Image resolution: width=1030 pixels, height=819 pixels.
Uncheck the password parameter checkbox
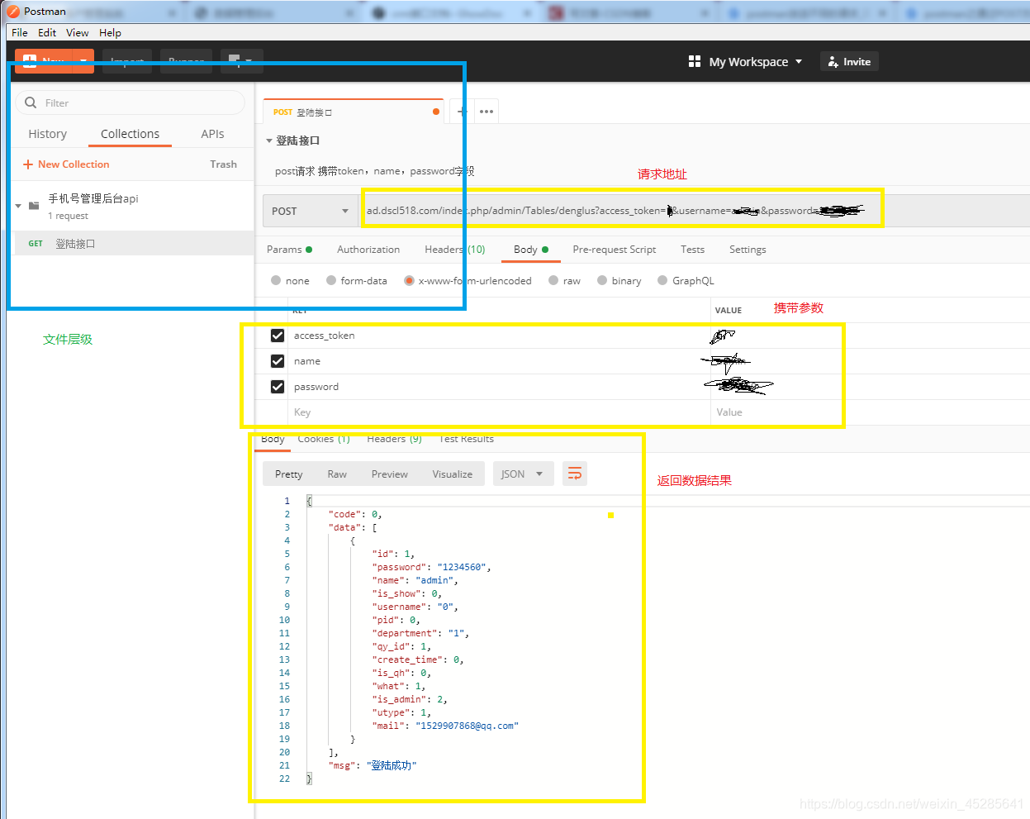tap(278, 387)
